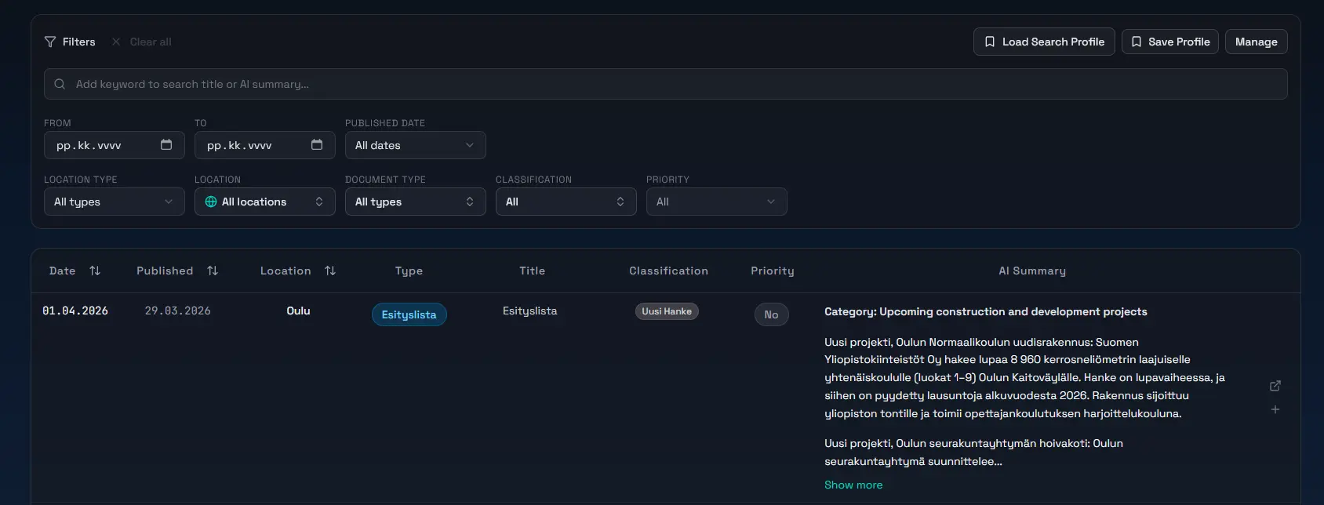Sort results by Location arrows
1324x505 pixels.
point(330,271)
